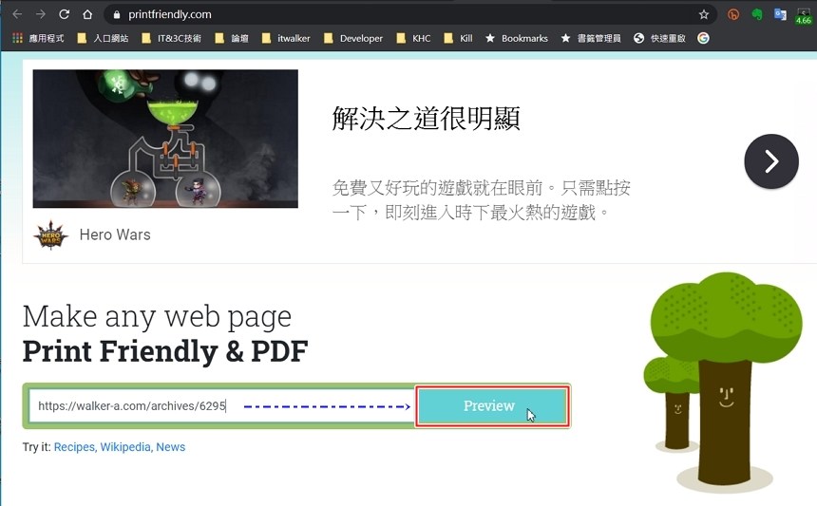This screenshot has width=817, height=506.
Task: Click the ad headline 解決之道很明顯
Action: [x=426, y=118]
